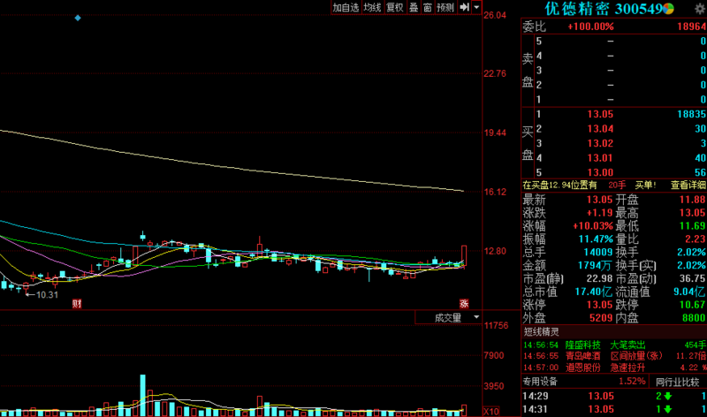Click the buy 3 price 13.02
Screen dimensions: 707x417
pos(600,143)
